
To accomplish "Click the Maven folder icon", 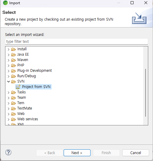I will 13,60.
